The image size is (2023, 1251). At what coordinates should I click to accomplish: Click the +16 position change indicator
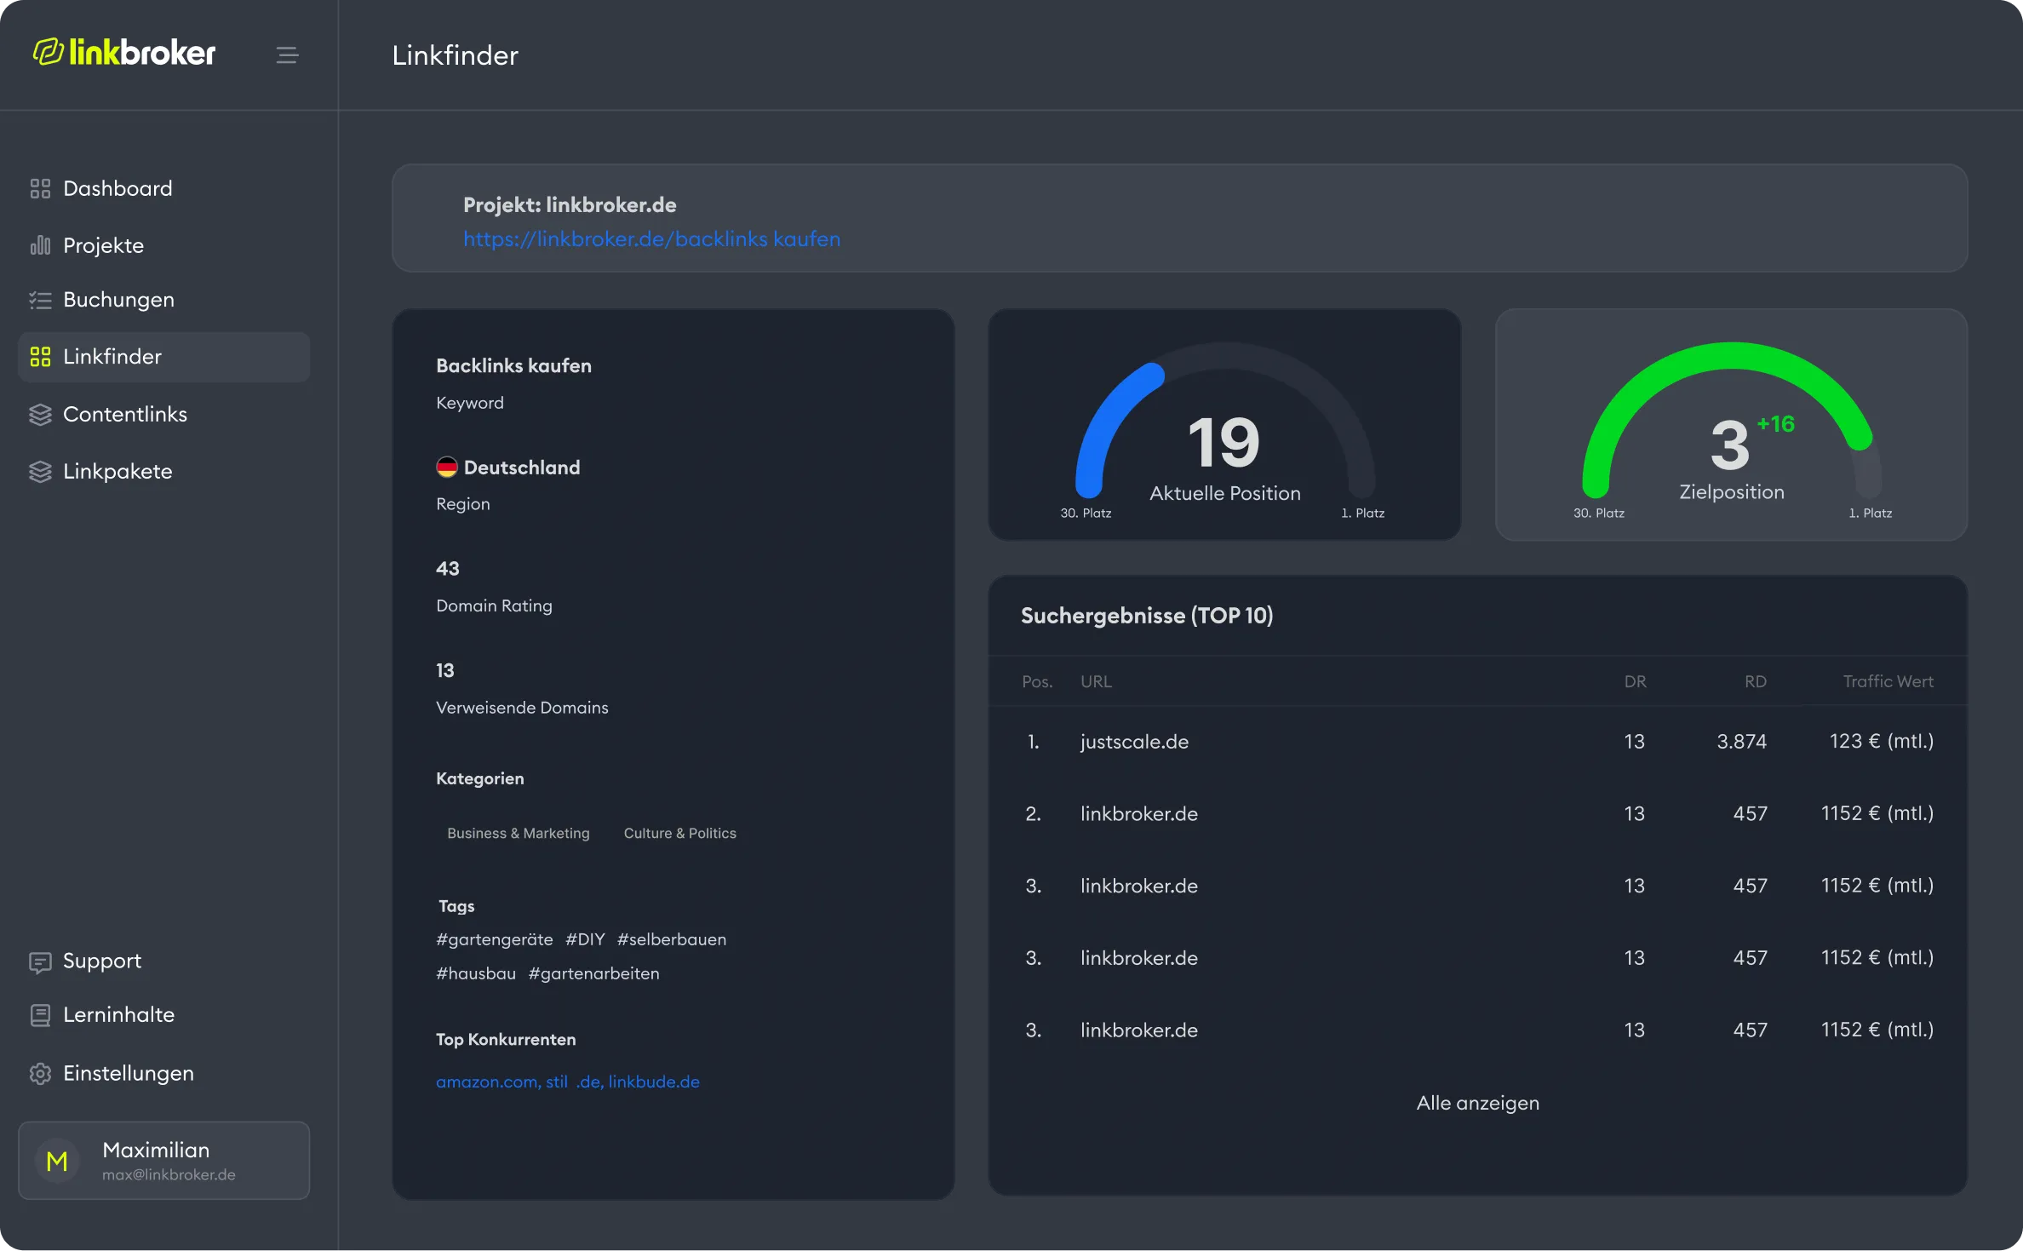coord(1776,423)
